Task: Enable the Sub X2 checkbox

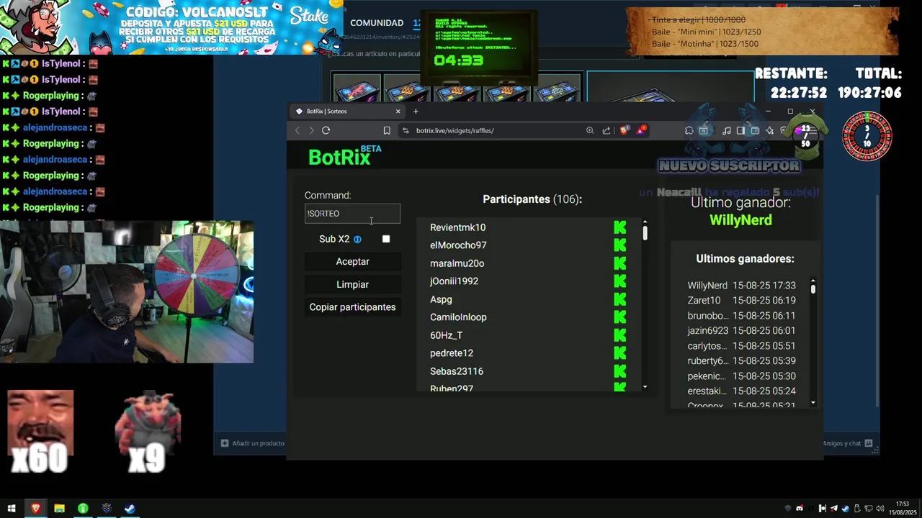Action: pos(386,239)
